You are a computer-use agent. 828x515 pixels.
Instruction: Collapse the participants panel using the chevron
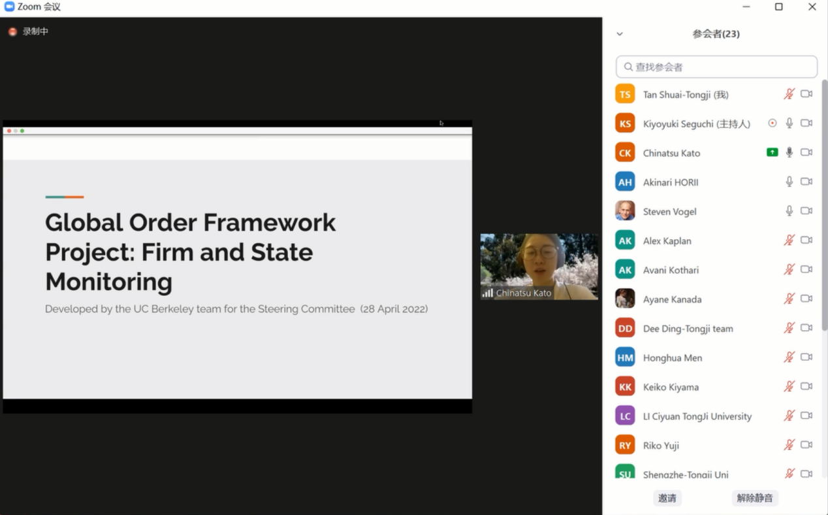(620, 34)
